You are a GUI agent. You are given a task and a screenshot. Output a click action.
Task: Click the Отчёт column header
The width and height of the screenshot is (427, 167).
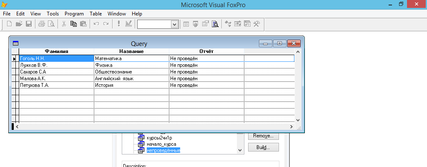pyautogui.click(x=206, y=52)
